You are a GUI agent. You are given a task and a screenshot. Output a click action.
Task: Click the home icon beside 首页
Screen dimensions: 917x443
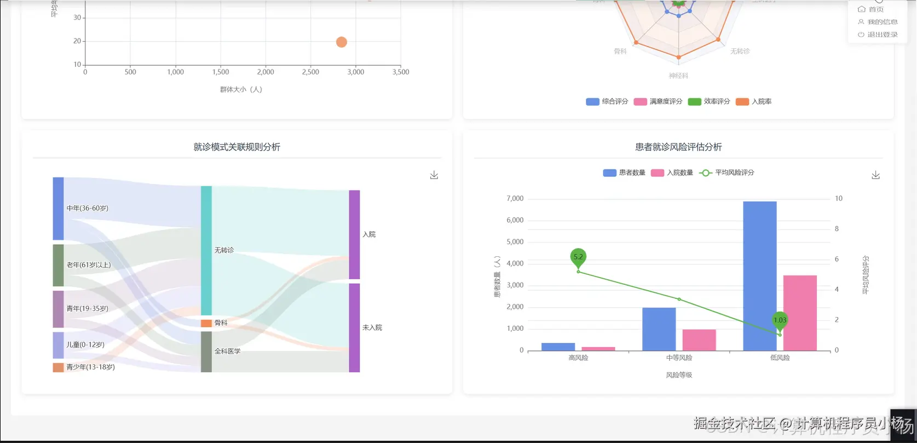pos(861,9)
